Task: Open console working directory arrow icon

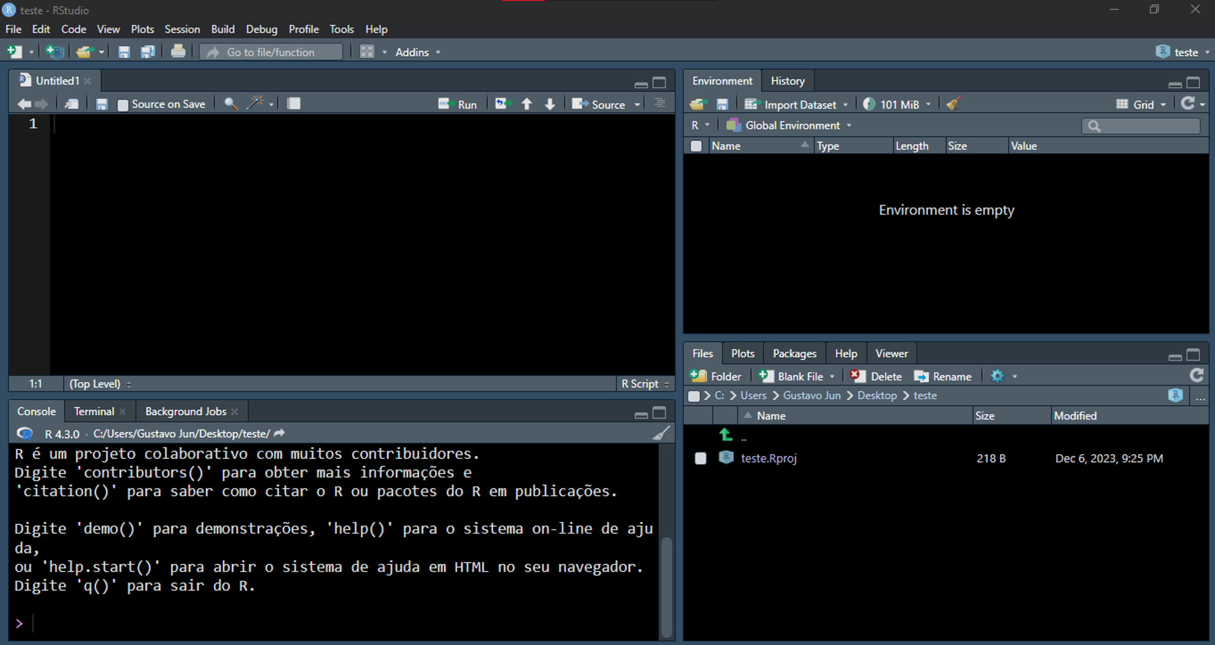Action: pyautogui.click(x=279, y=433)
